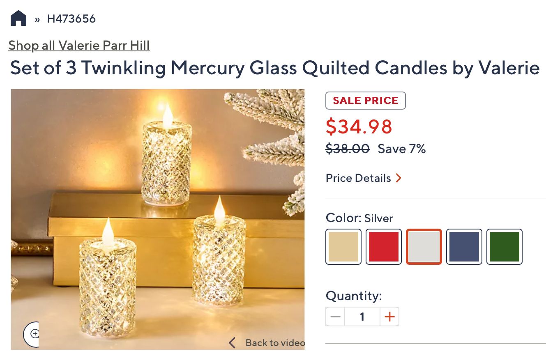Open Shop all Valerie Parr Hill link
This screenshot has height=351, width=546.
coord(79,45)
